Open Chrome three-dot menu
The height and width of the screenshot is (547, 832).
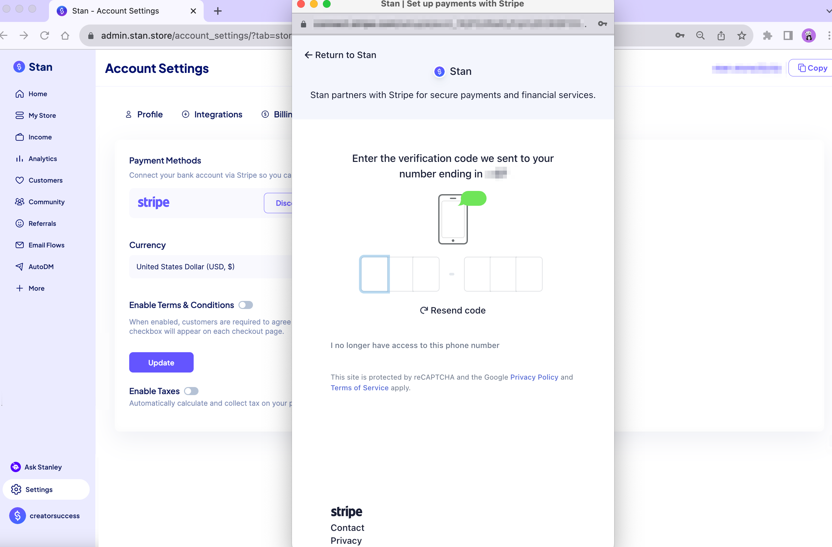[829, 35]
